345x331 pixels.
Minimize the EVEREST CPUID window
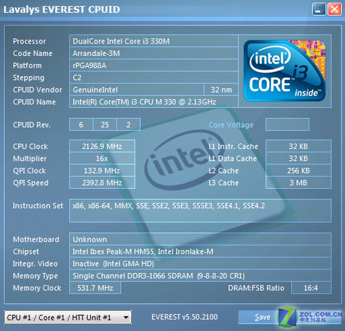319,10
